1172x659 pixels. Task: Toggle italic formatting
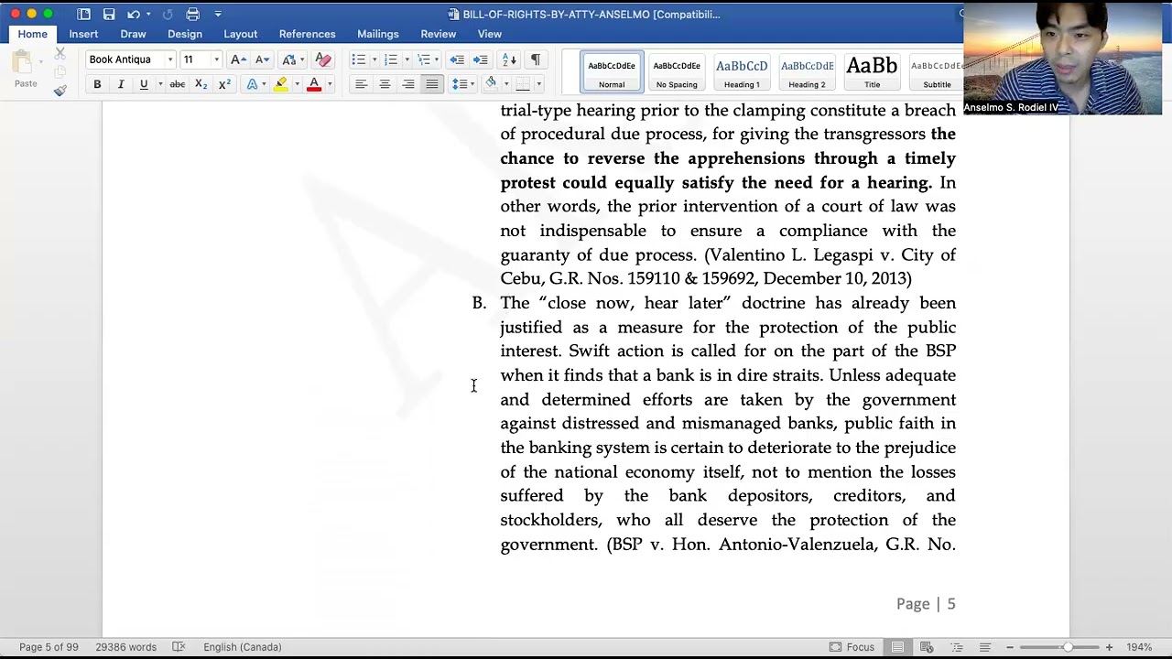pyautogui.click(x=120, y=84)
